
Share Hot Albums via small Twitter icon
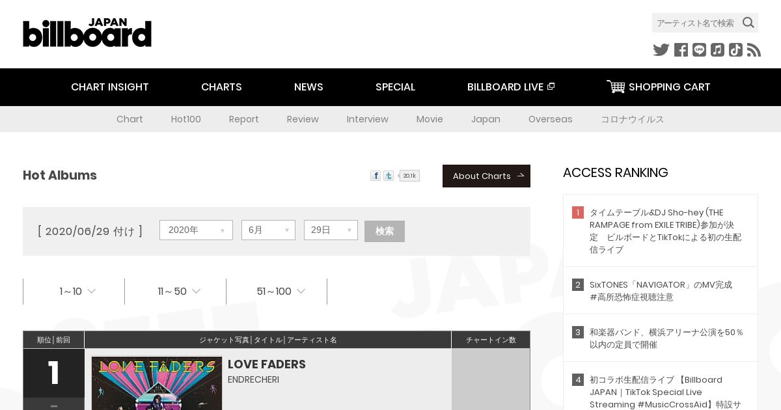click(389, 176)
